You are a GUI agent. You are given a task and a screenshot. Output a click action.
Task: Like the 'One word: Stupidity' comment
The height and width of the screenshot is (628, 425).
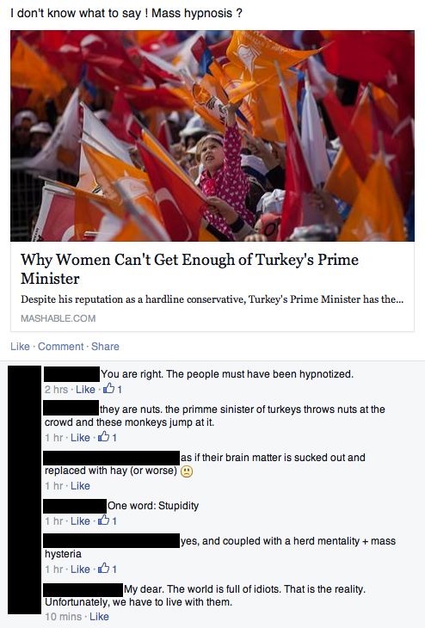[x=80, y=521]
